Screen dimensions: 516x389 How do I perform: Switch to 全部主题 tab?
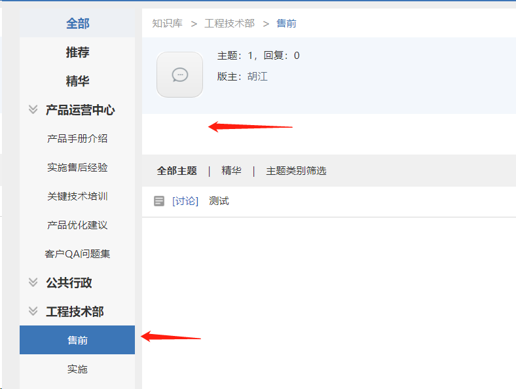tap(177, 171)
